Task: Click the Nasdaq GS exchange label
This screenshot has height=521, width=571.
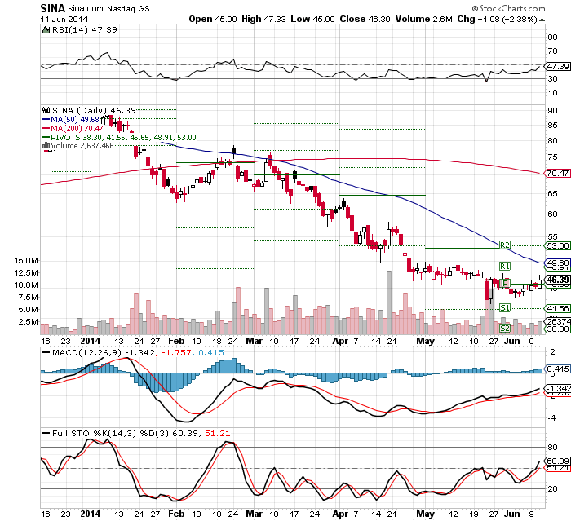Action: 128,8
